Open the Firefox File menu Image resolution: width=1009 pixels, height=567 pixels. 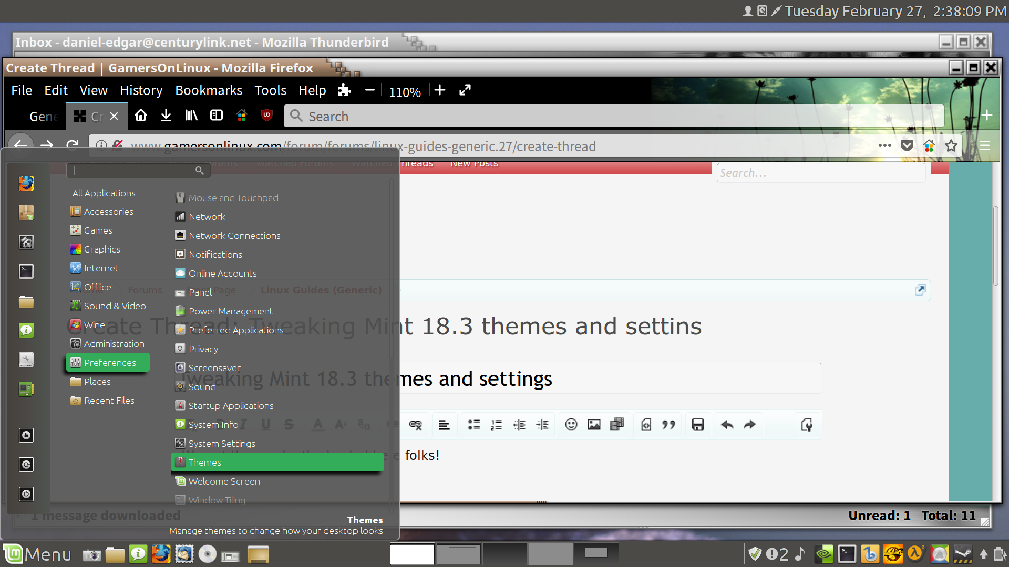[22, 90]
